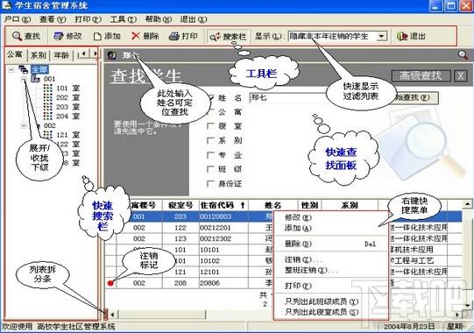This screenshot has height=333, width=474.
Task: Toggle the 搜索栏 search bar button
Action: click(x=228, y=37)
